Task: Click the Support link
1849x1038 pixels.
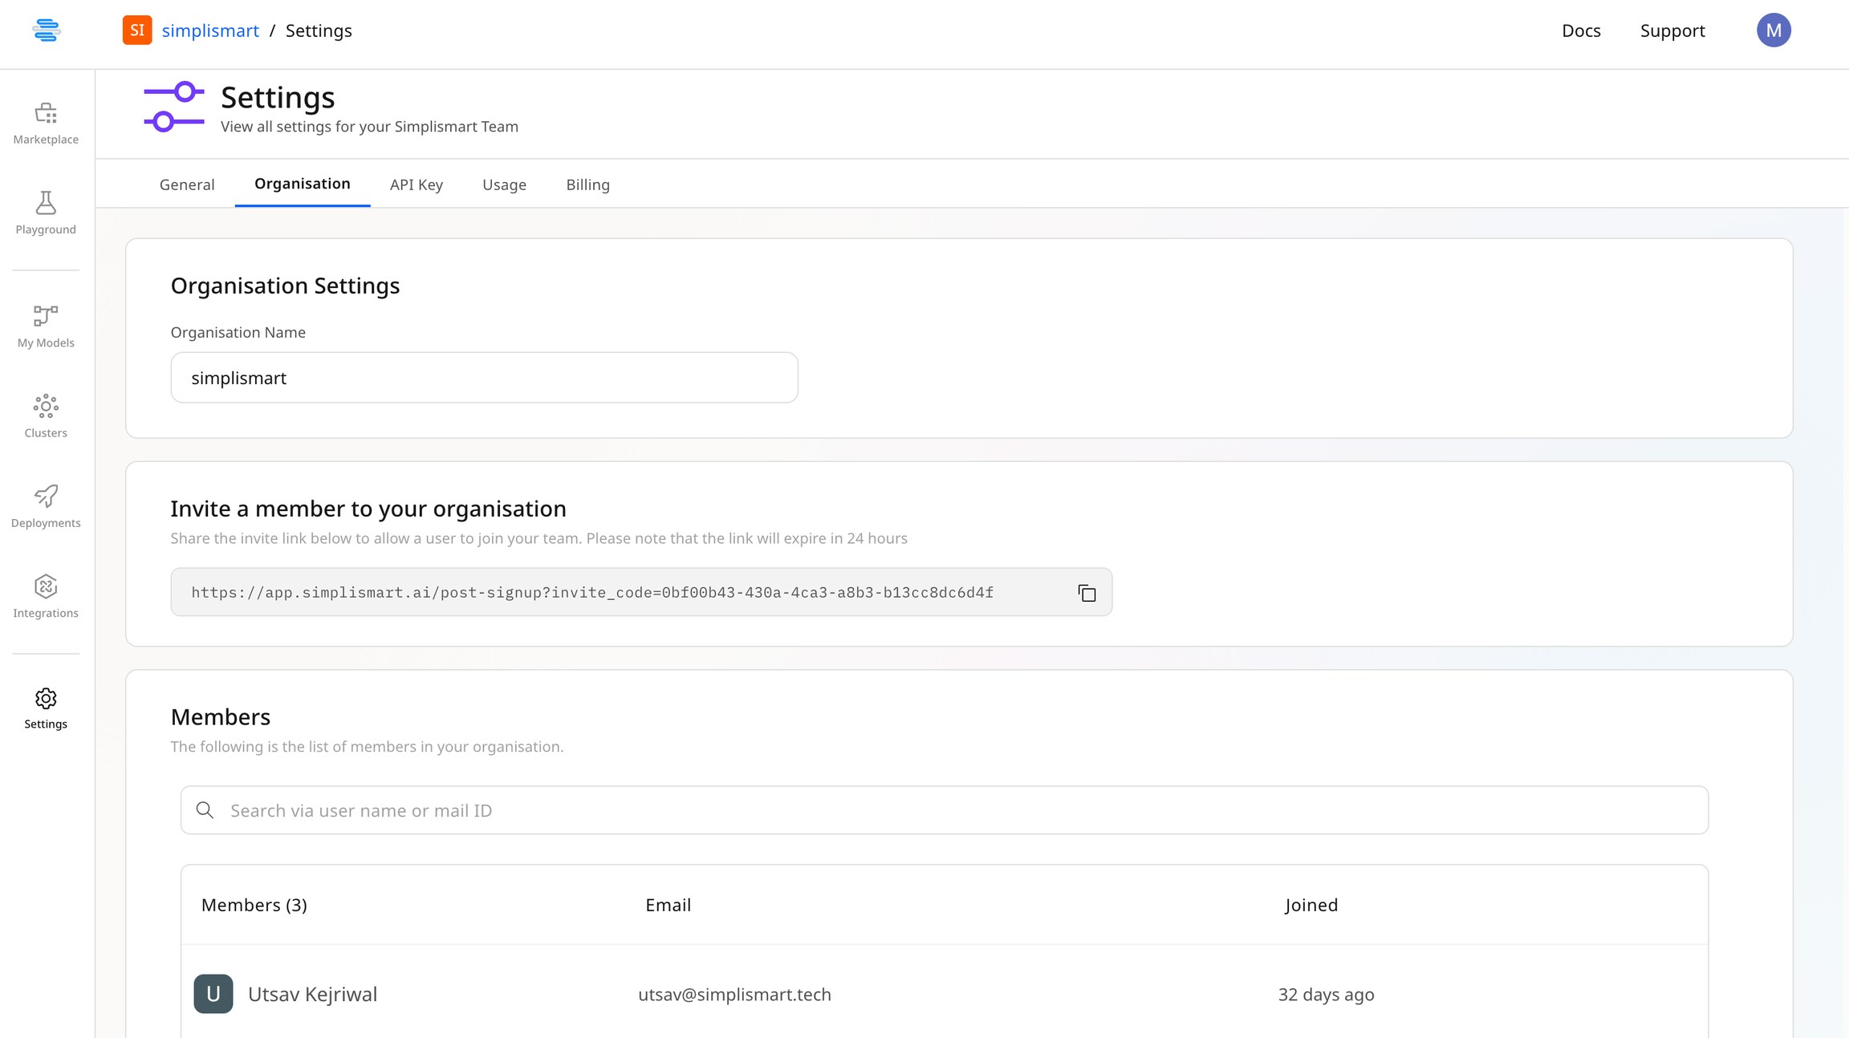Action: pyautogui.click(x=1672, y=30)
